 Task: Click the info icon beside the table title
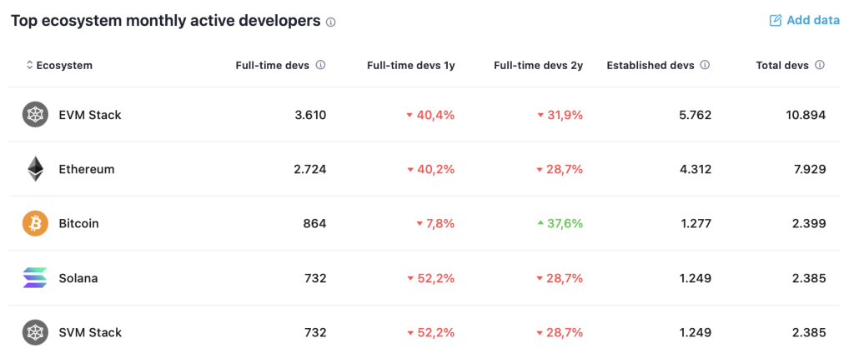(x=330, y=22)
